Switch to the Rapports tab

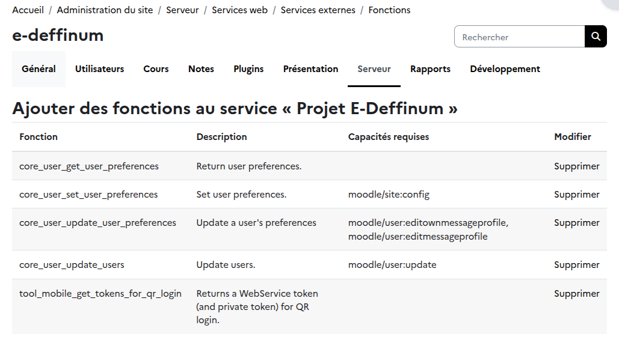pyautogui.click(x=430, y=69)
